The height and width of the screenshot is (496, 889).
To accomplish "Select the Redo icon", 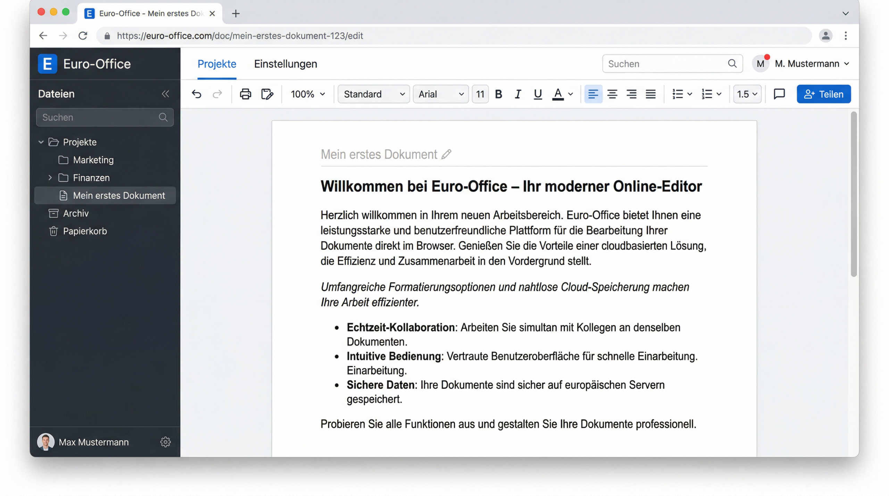I will pos(218,94).
